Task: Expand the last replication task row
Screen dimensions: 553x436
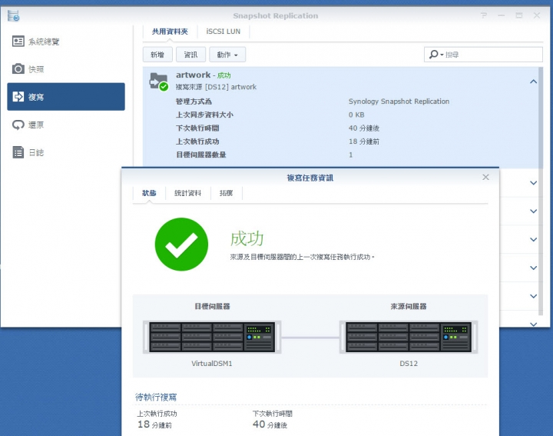Action: pos(534,324)
